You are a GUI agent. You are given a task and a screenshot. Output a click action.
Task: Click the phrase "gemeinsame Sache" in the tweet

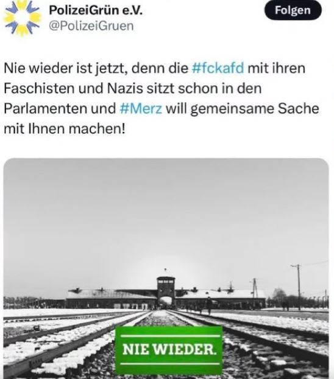pos(255,108)
